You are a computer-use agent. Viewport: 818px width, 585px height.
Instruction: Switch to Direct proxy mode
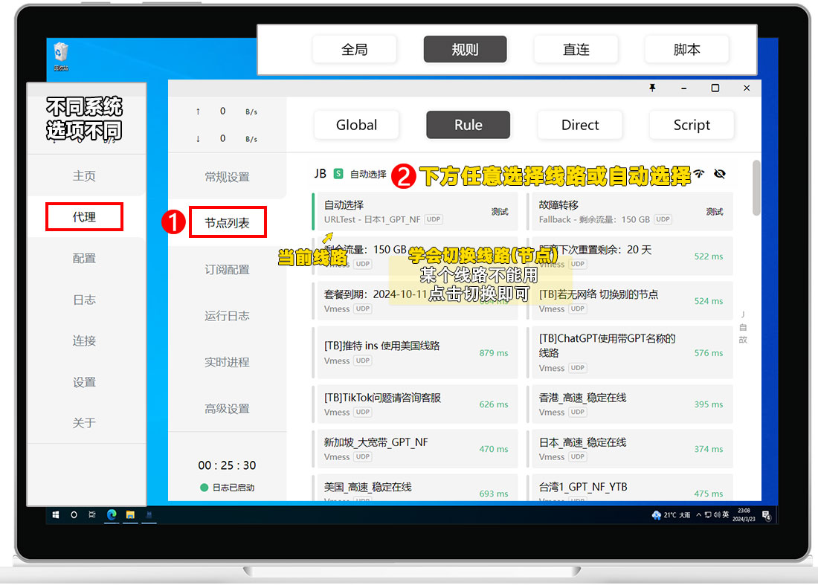coord(580,125)
